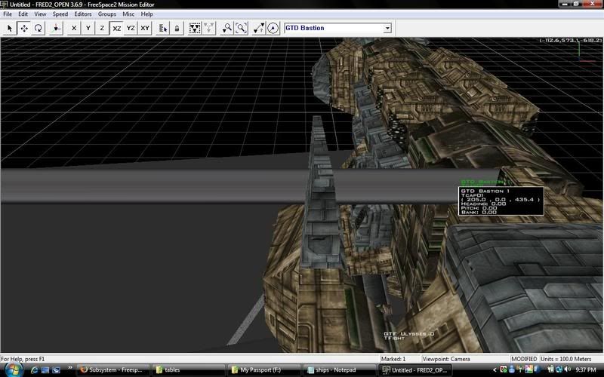Image resolution: width=604 pixels, height=377 pixels.
Task: Activate the select and move tool
Action: 24,28
